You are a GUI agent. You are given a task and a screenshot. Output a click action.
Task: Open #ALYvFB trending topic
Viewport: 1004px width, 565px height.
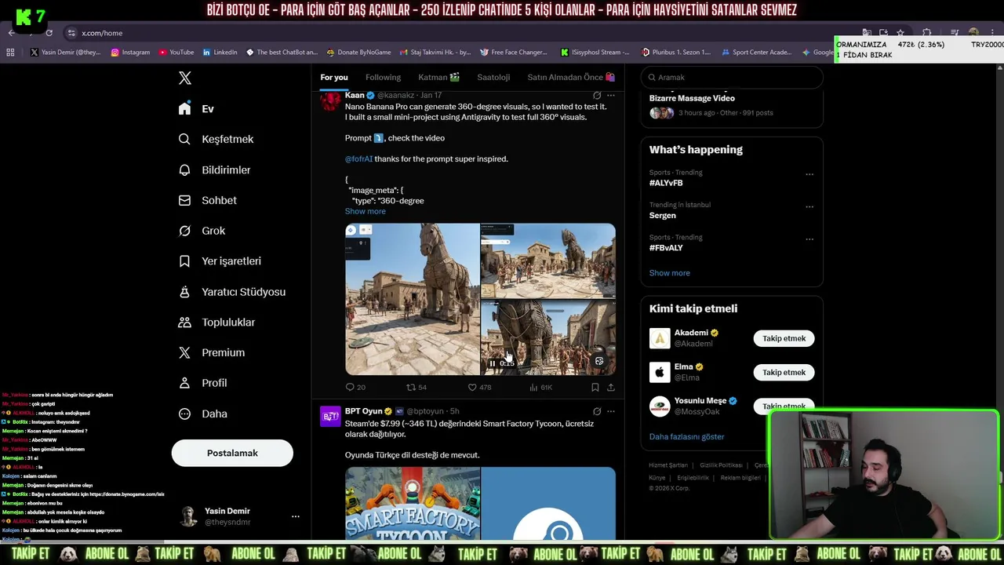pyautogui.click(x=666, y=183)
